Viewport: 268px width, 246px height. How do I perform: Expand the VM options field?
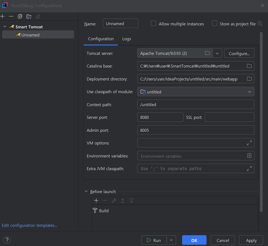pos(249,143)
